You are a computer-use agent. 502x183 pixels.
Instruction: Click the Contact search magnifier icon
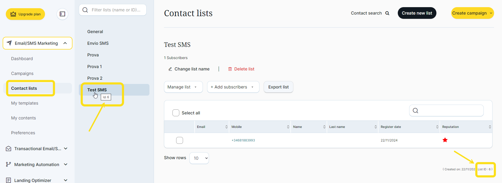[387, 13]
